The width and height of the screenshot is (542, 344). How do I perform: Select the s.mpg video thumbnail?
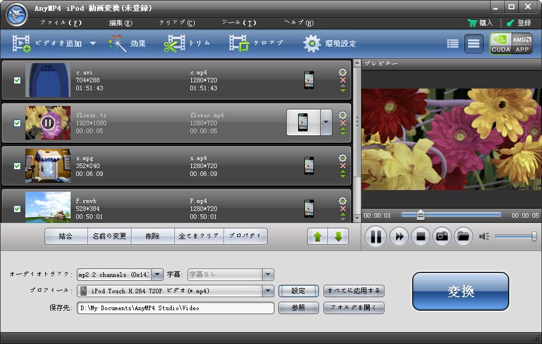(x=48, y=166)
